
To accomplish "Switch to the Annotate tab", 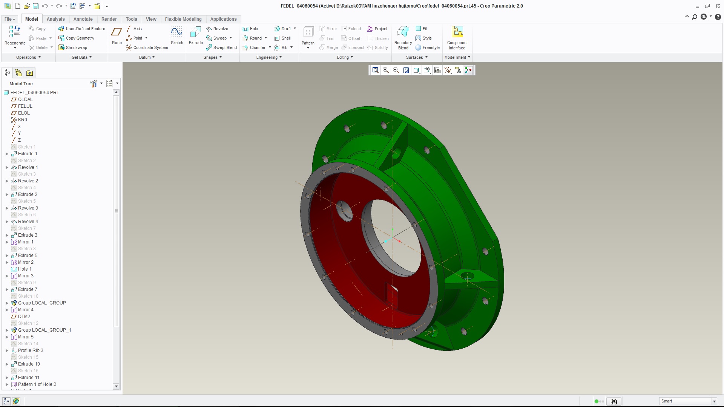I will [83, 19].
